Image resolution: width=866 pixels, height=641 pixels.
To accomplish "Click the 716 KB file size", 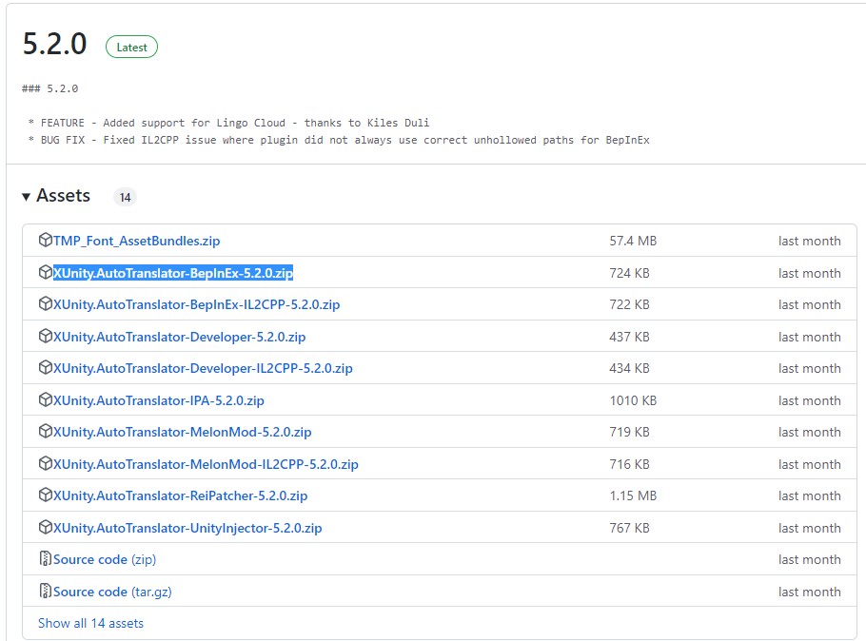I will click(x=629, y=464).
